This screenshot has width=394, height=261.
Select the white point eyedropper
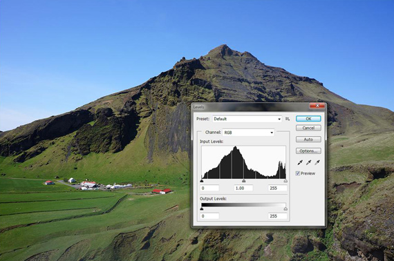click(317, 163)
